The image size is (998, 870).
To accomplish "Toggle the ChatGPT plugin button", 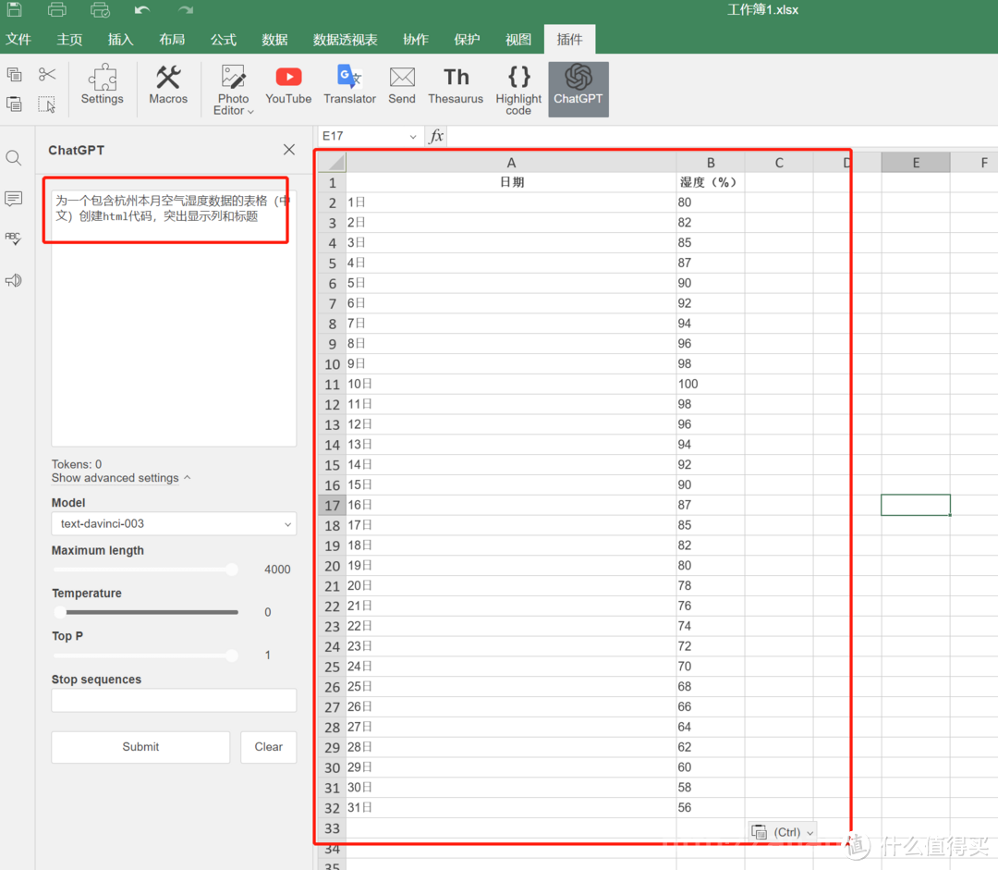I will pyautogui.click(x=578, y=89).
